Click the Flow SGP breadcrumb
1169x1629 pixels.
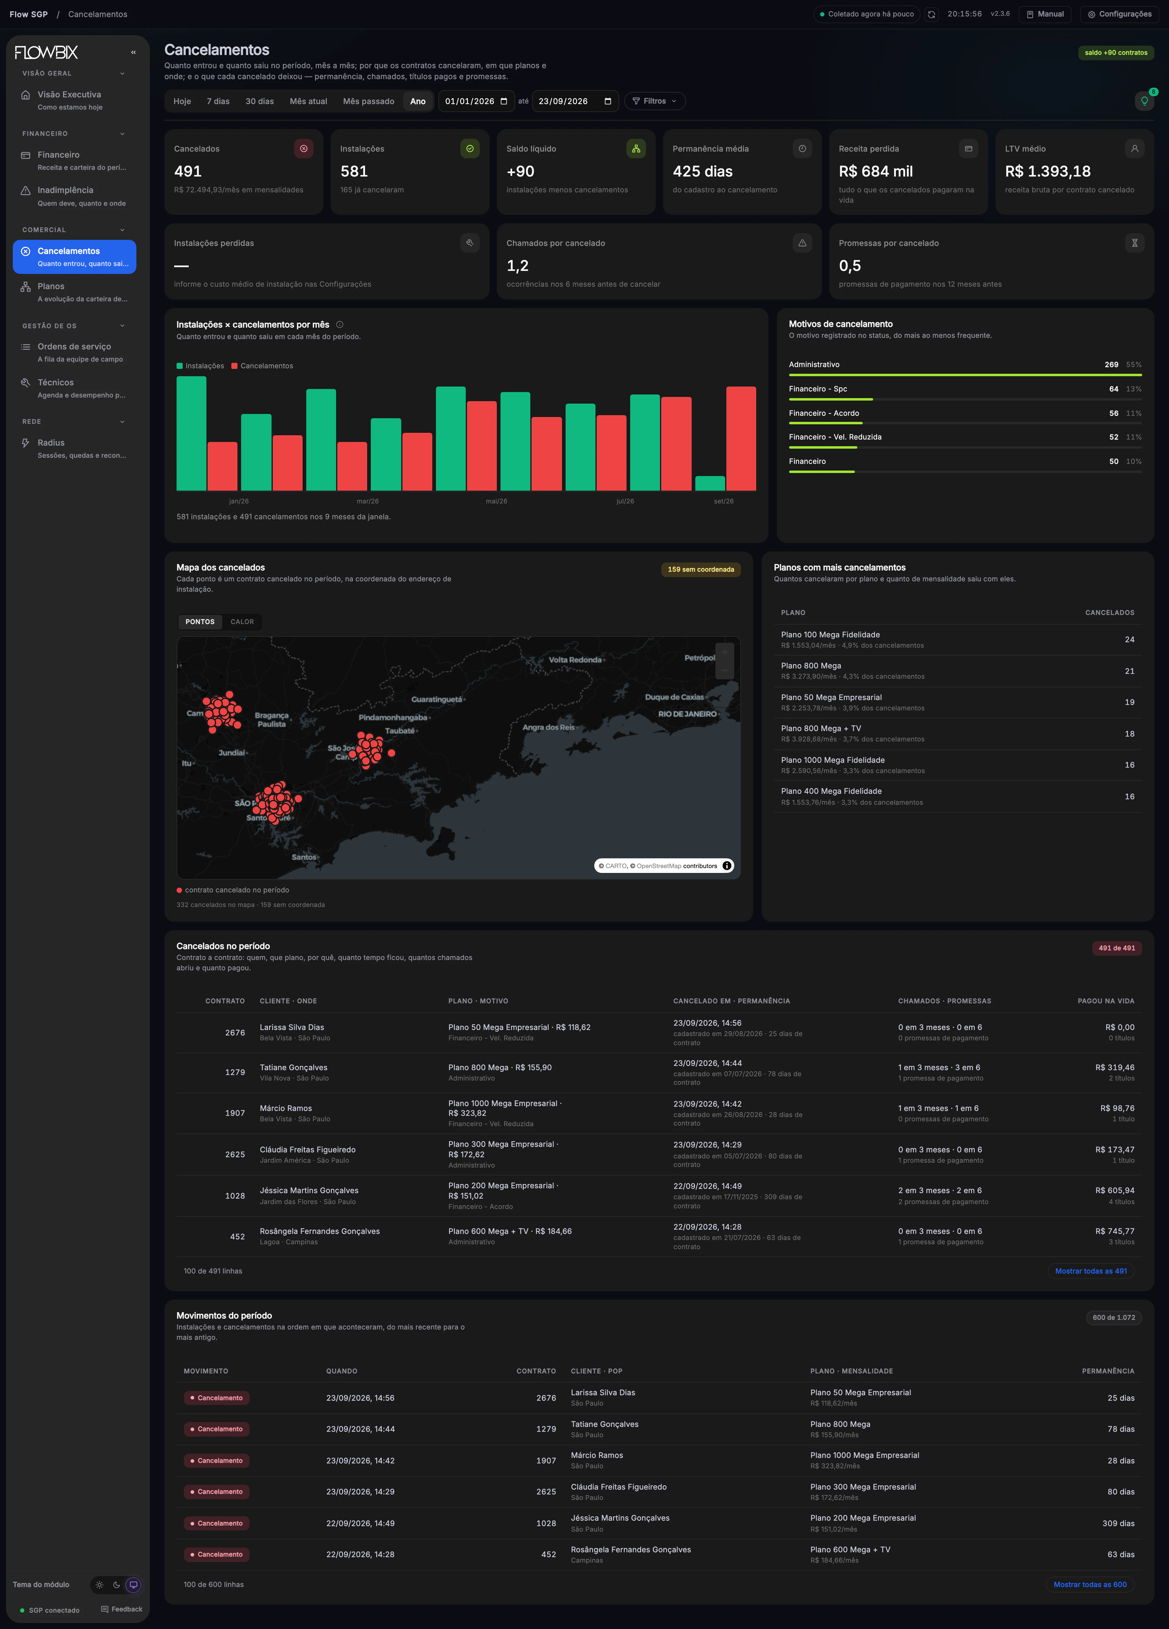[x=29, y=14]
